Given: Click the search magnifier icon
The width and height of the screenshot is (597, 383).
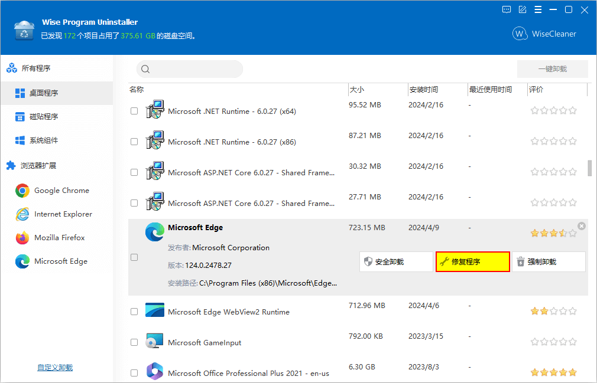Looking at the screenshot, I should click(145, 69).
